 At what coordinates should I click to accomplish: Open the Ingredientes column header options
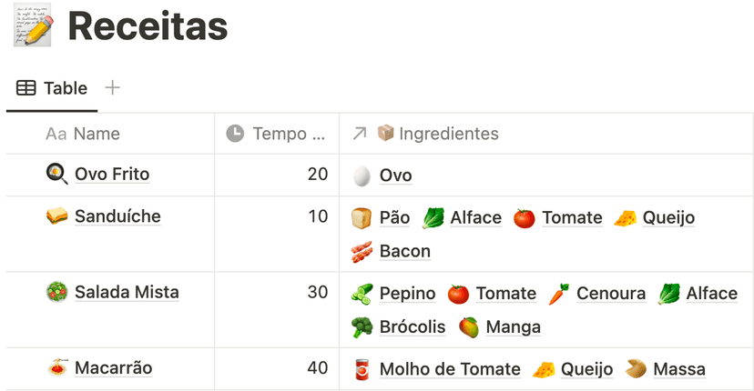coord(546,134)
